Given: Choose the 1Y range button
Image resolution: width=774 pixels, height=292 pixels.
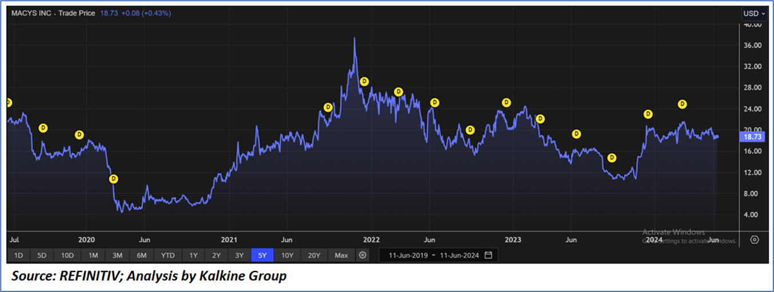Looking at the screenshot, I should point(193,255).
